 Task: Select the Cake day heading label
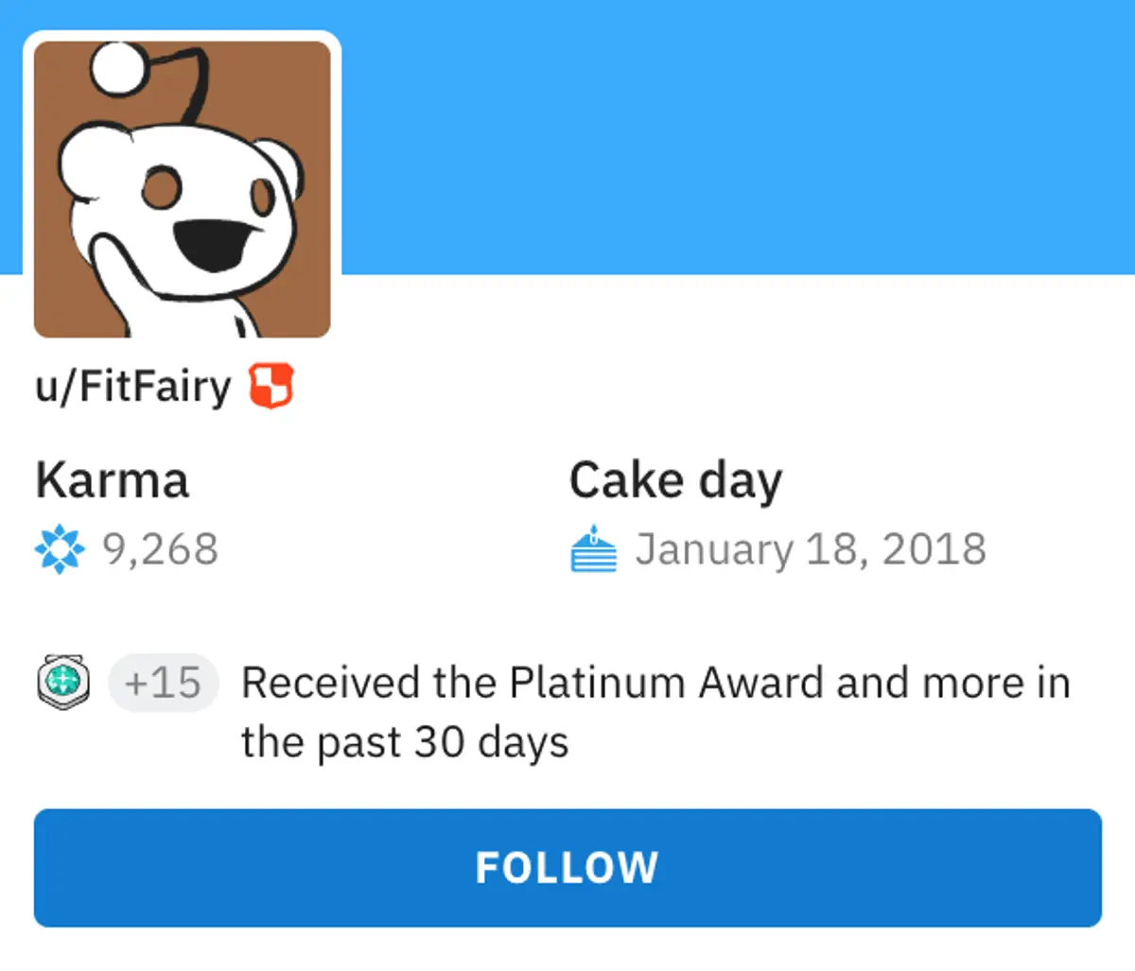675,479
